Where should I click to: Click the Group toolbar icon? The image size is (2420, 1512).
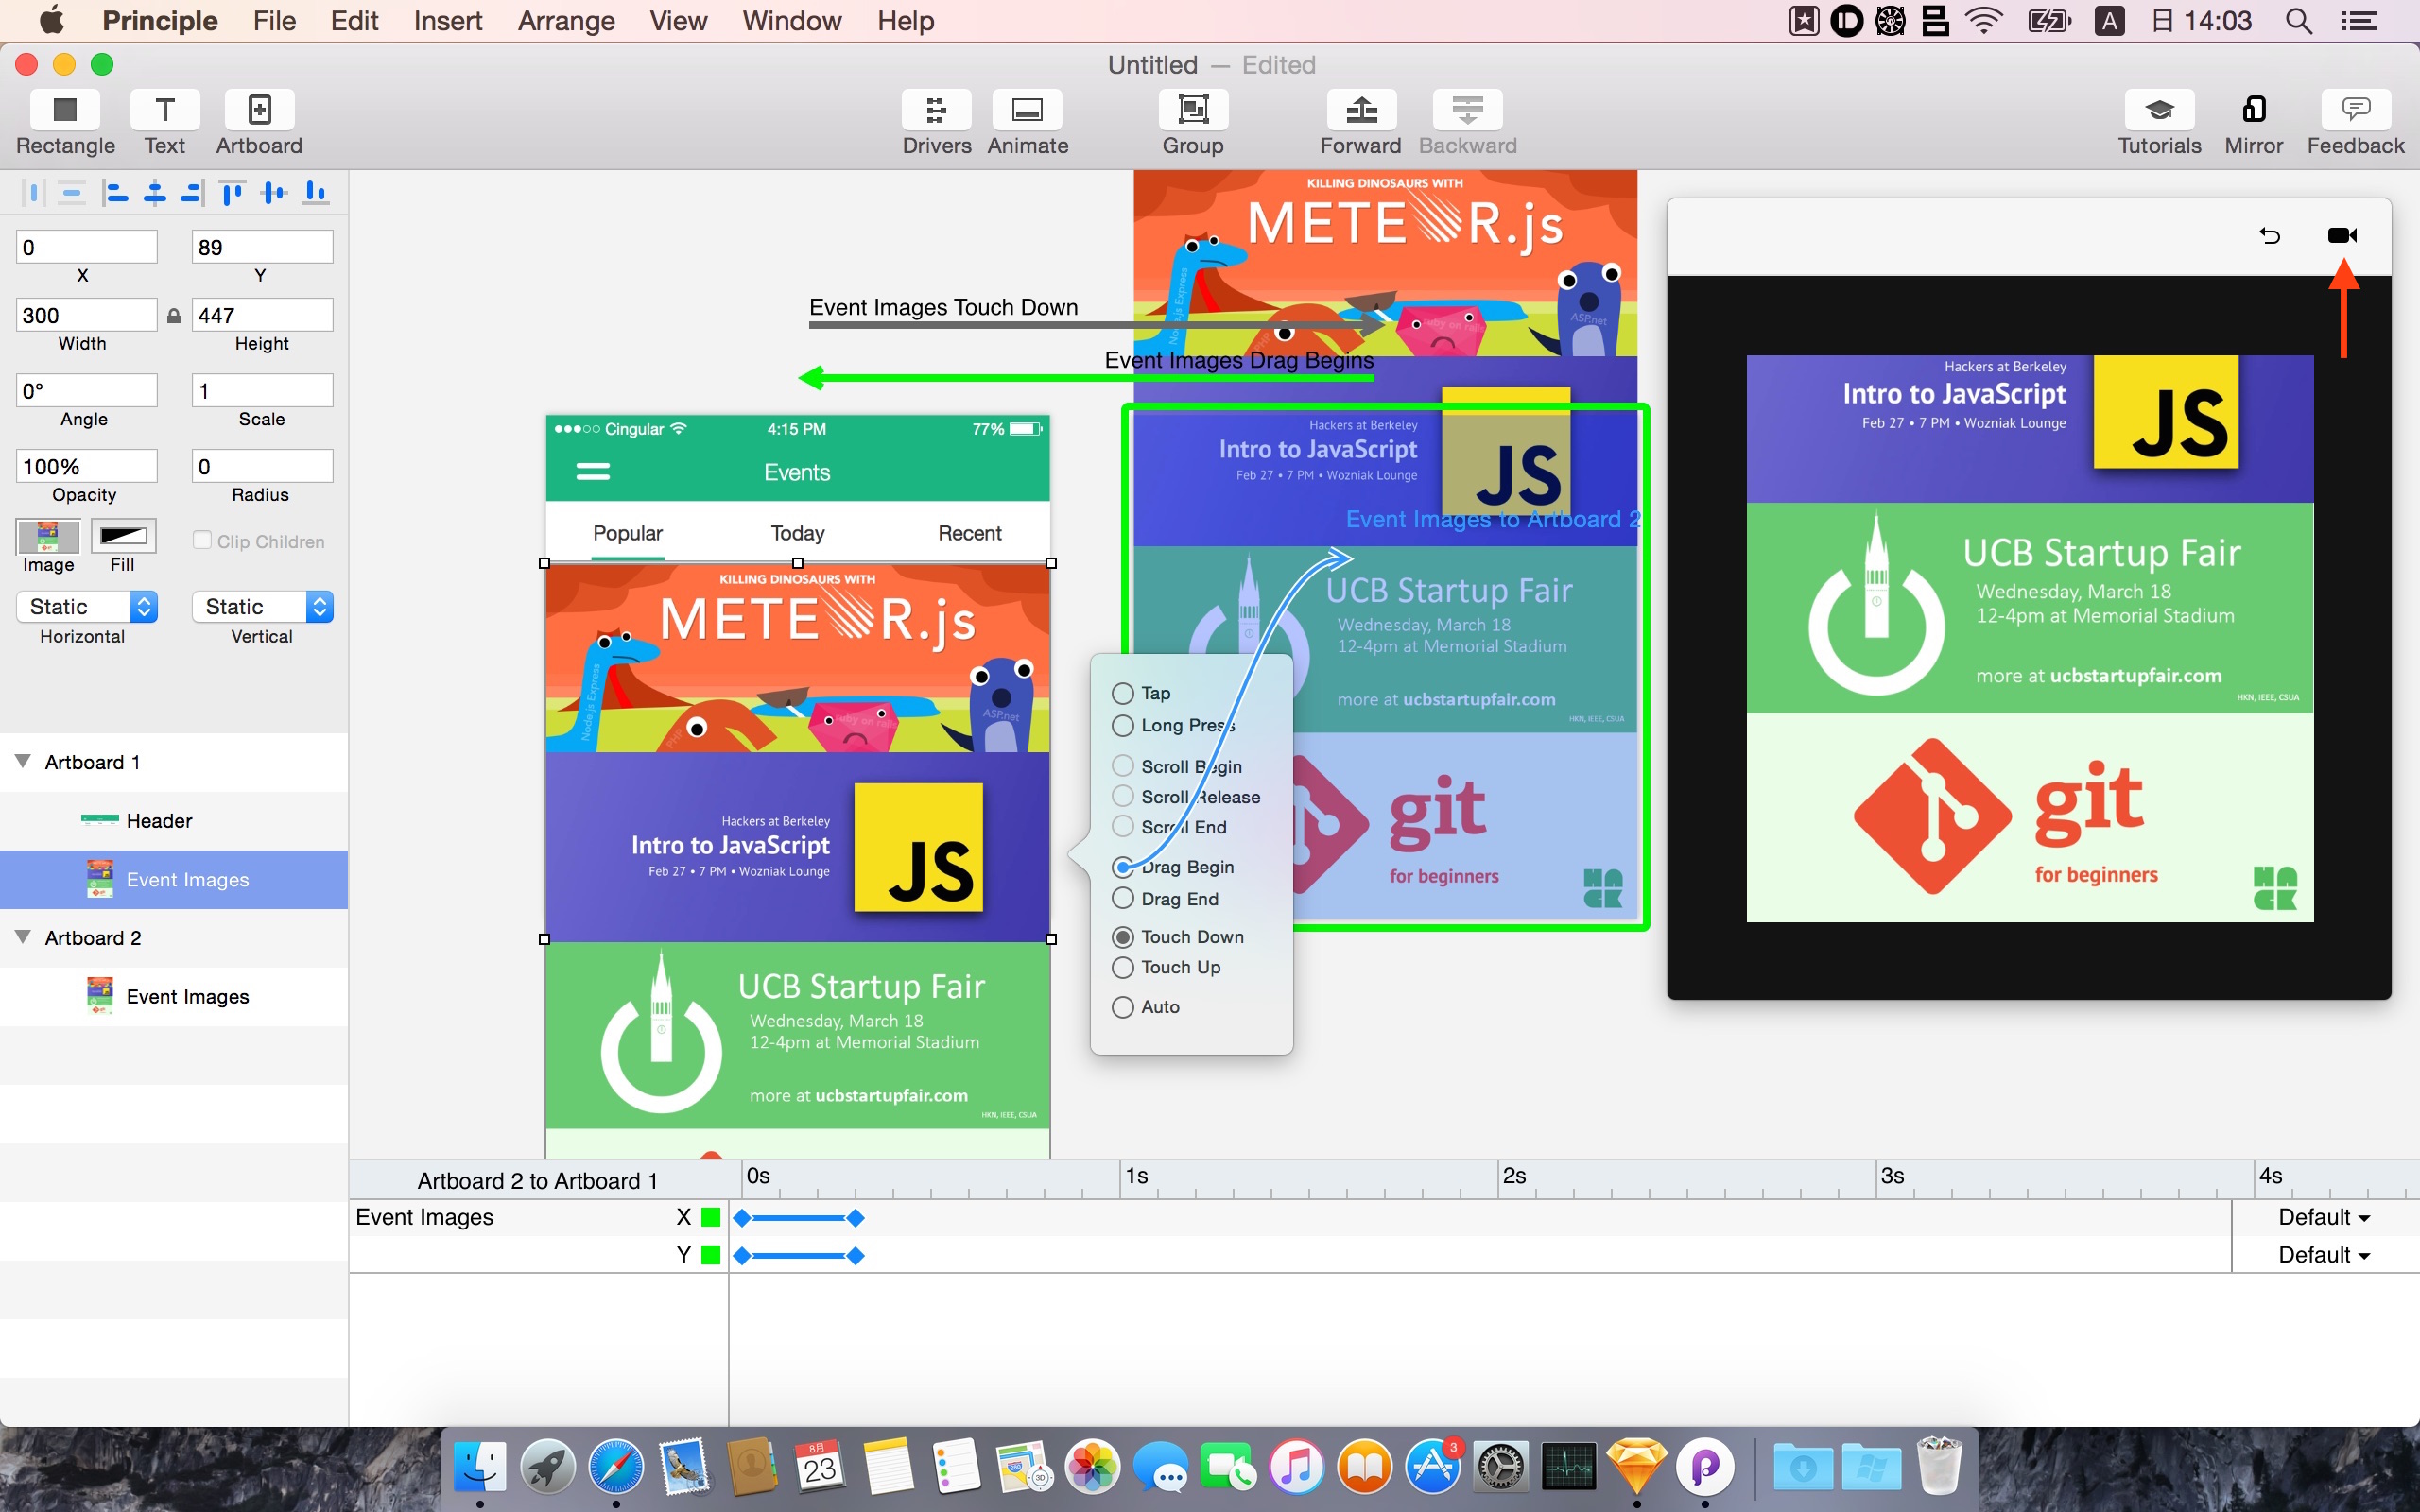(1193, 110)
